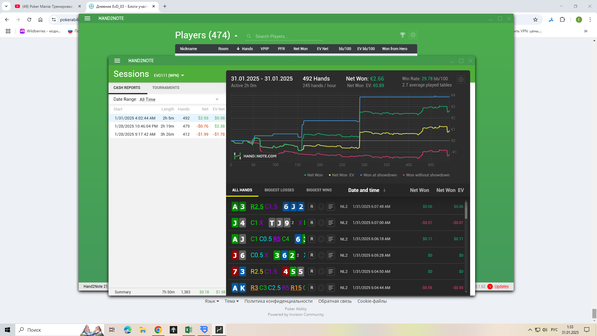The image size is (597, 336).
Task: Open browser extensions puzzle icon
Action: pyautogui.click(x=562, y=20)
